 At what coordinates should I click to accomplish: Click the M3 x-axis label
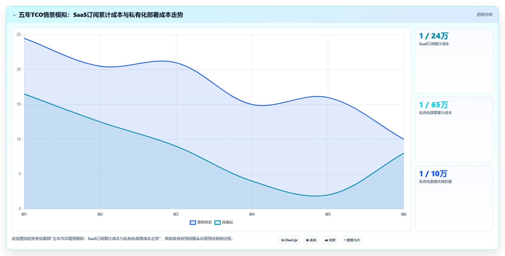click(176, 214)
